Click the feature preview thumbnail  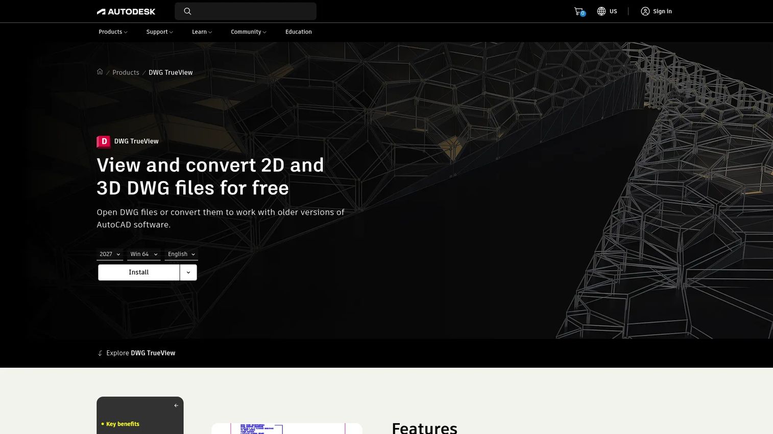[287, 428]
